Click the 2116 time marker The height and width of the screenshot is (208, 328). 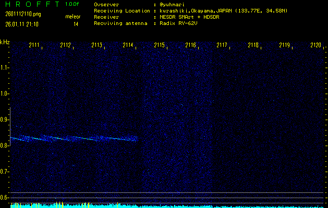[x=190, y=45]
